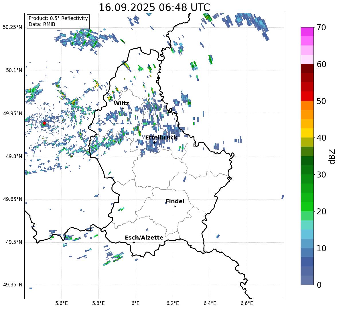
Task: Click the 6.4°E longitude label
Action: tap(210, 303)
